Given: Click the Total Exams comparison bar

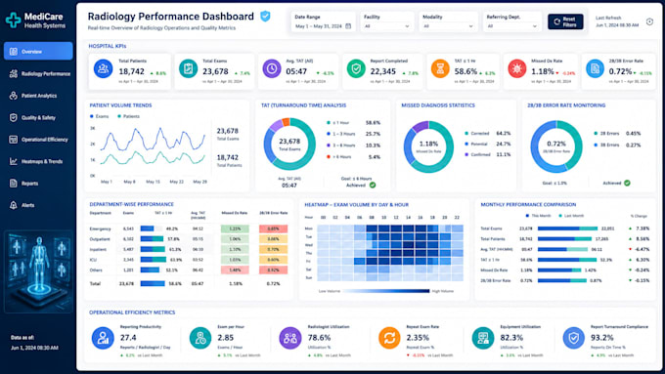Looking at the screenshot, I should (567, 229).
